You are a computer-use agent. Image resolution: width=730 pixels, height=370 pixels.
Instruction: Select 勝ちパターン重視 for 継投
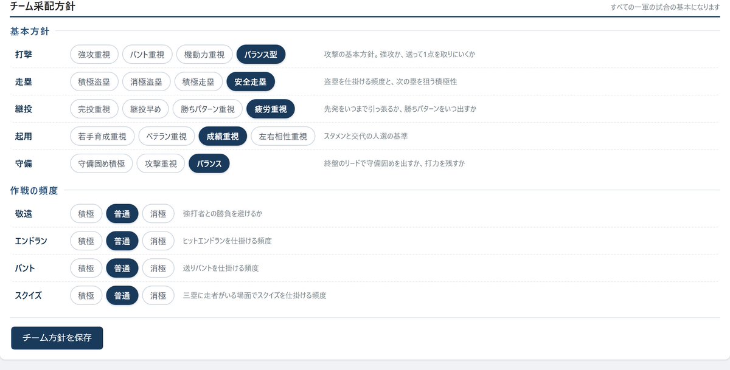pos(207,109)
